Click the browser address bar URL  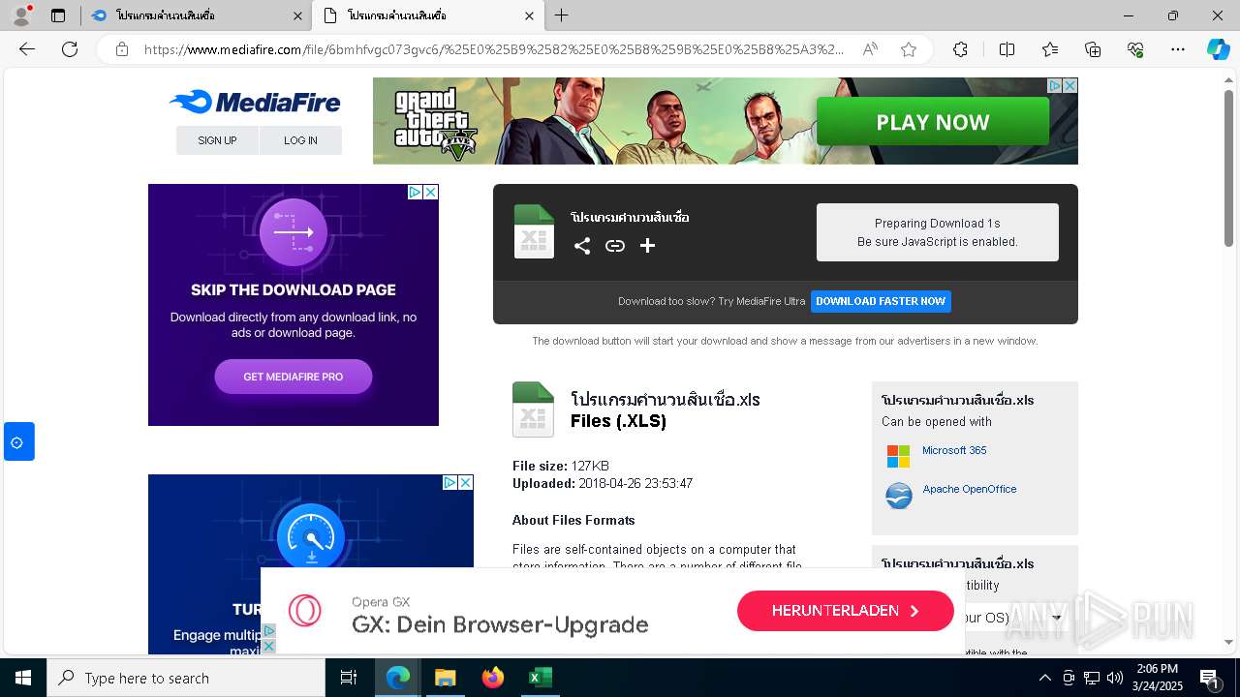(x=494, y=49)
